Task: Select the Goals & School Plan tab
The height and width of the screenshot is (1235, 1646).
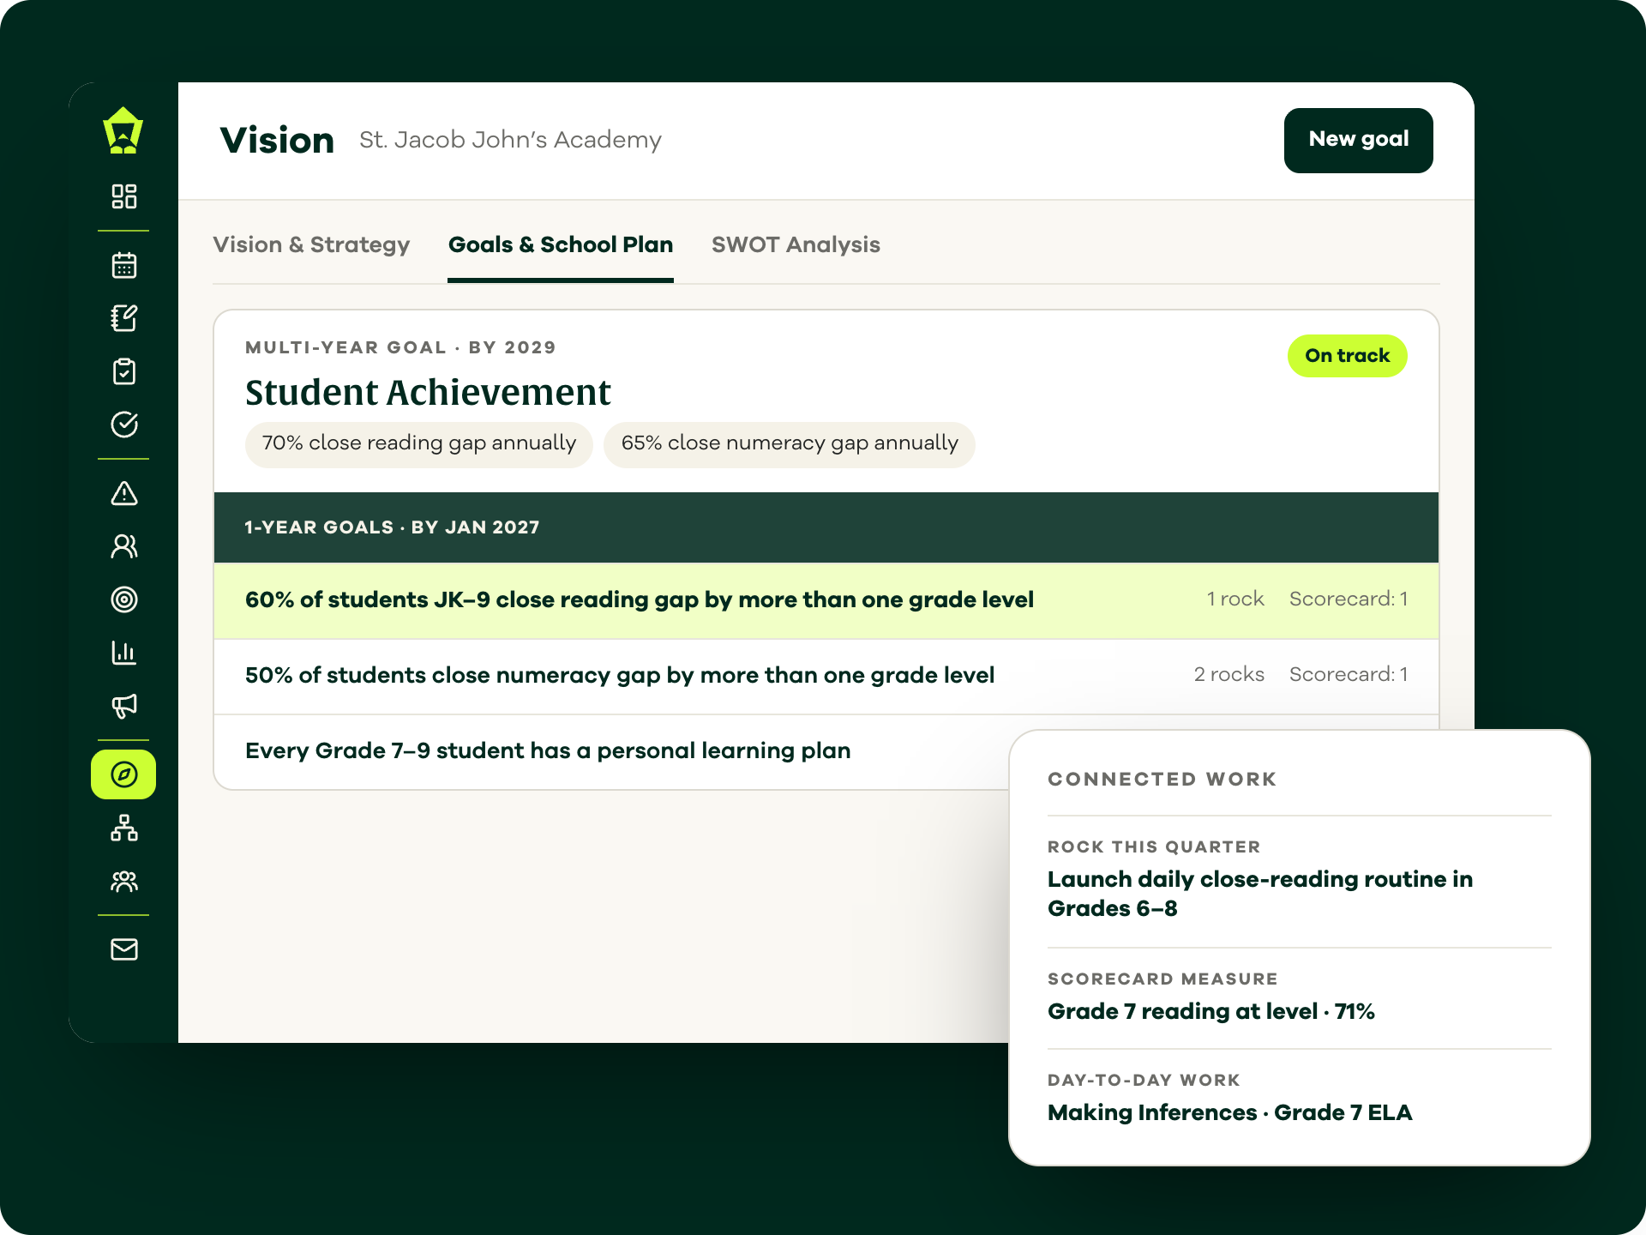Action: pos(561,245)
